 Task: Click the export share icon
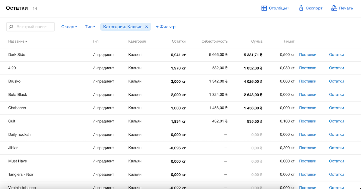tap(301, 8)
